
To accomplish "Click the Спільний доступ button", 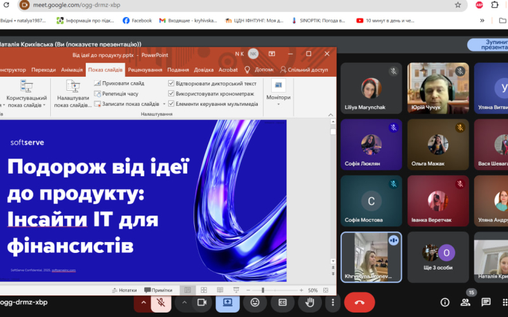I will pyautogui.click(x=304, y=70).
